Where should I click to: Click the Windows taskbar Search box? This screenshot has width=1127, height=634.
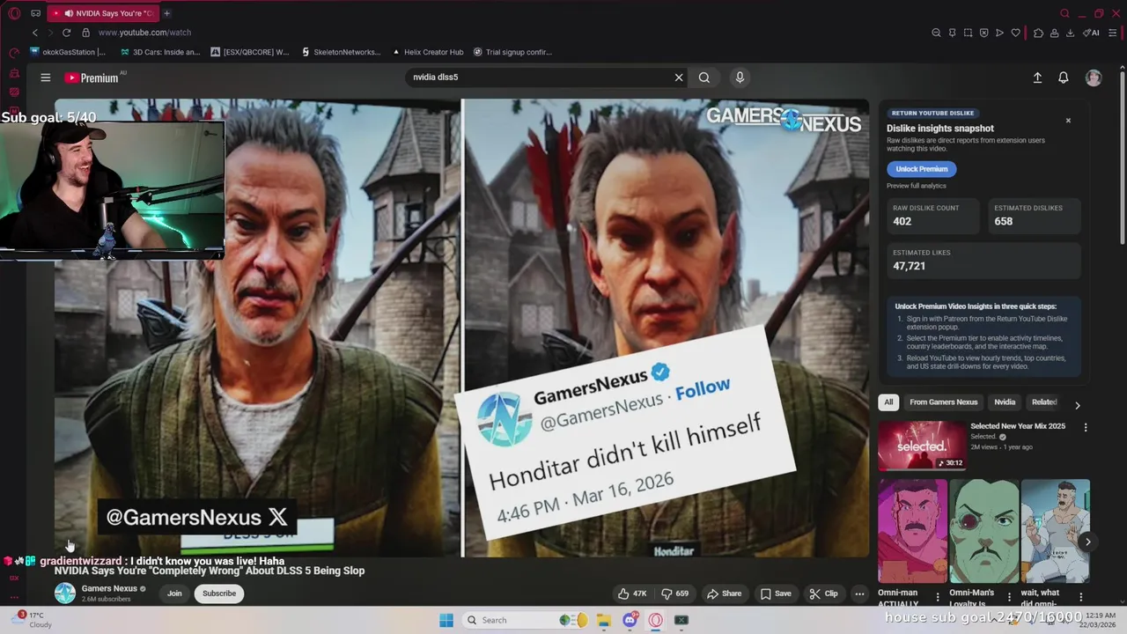pos(526,620)
